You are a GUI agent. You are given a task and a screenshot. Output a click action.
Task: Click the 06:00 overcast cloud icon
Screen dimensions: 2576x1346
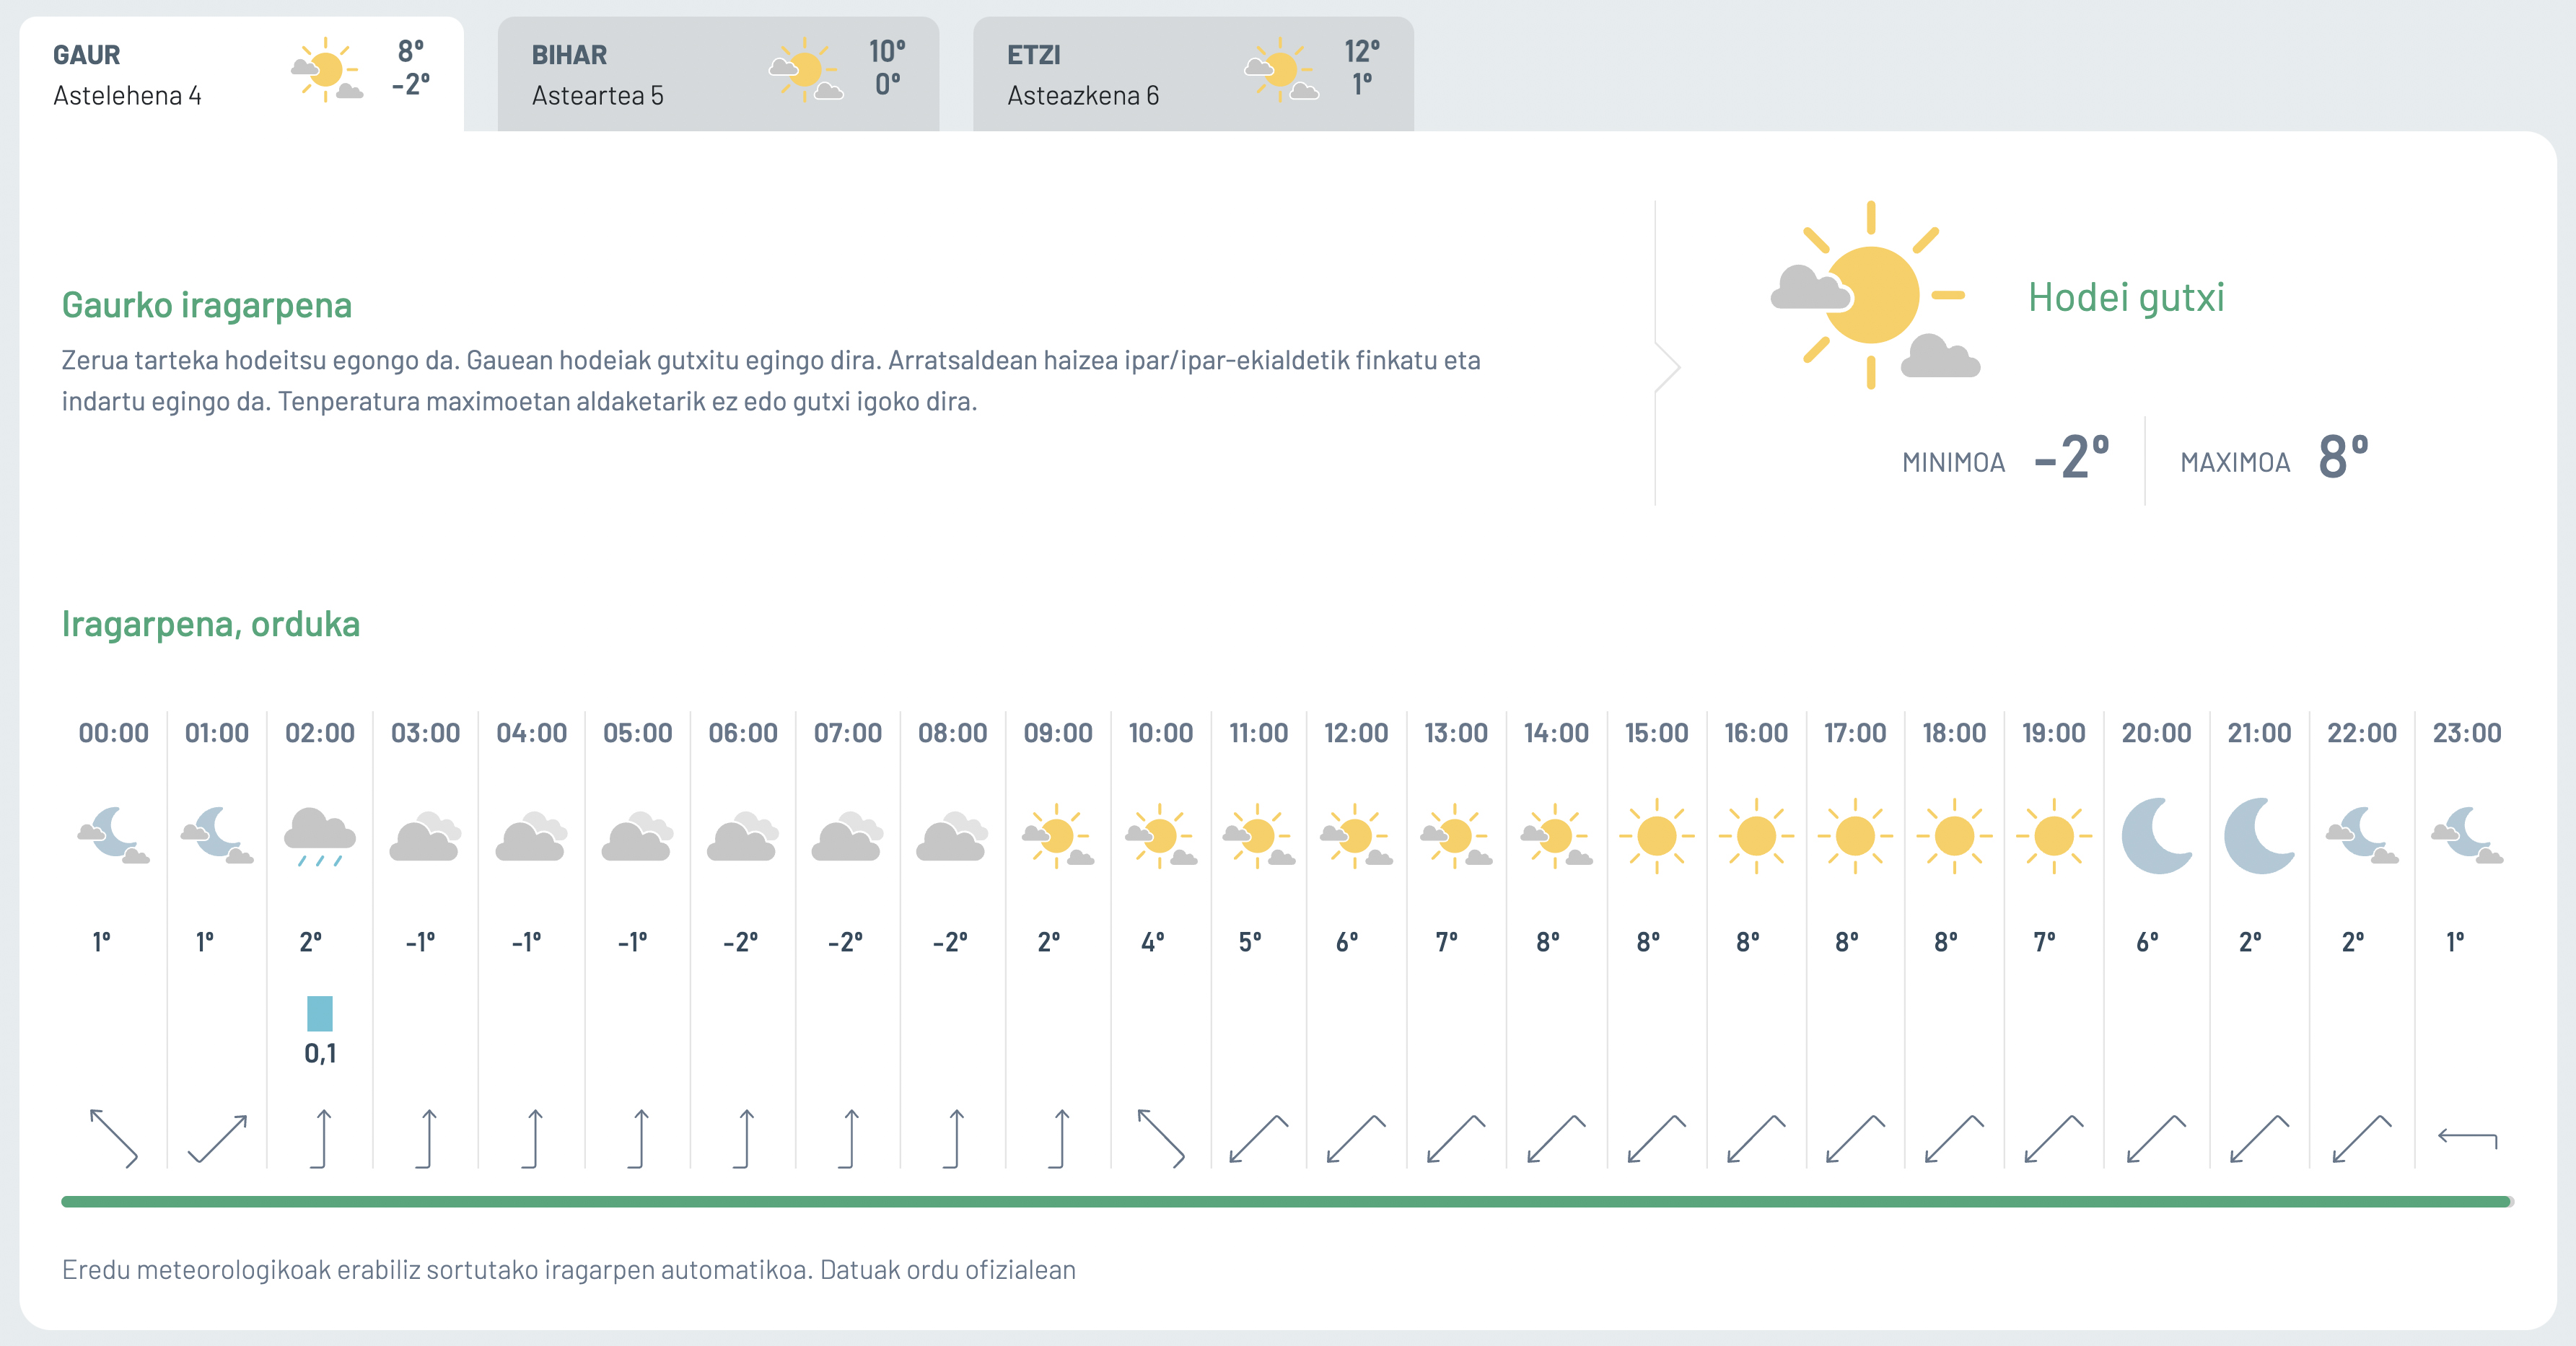[x=743, y=836]
